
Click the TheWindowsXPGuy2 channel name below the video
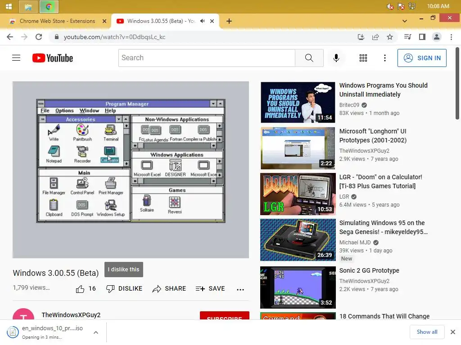tap(71, 315)
